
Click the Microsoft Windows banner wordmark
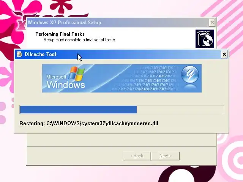(x=66, y=82)
